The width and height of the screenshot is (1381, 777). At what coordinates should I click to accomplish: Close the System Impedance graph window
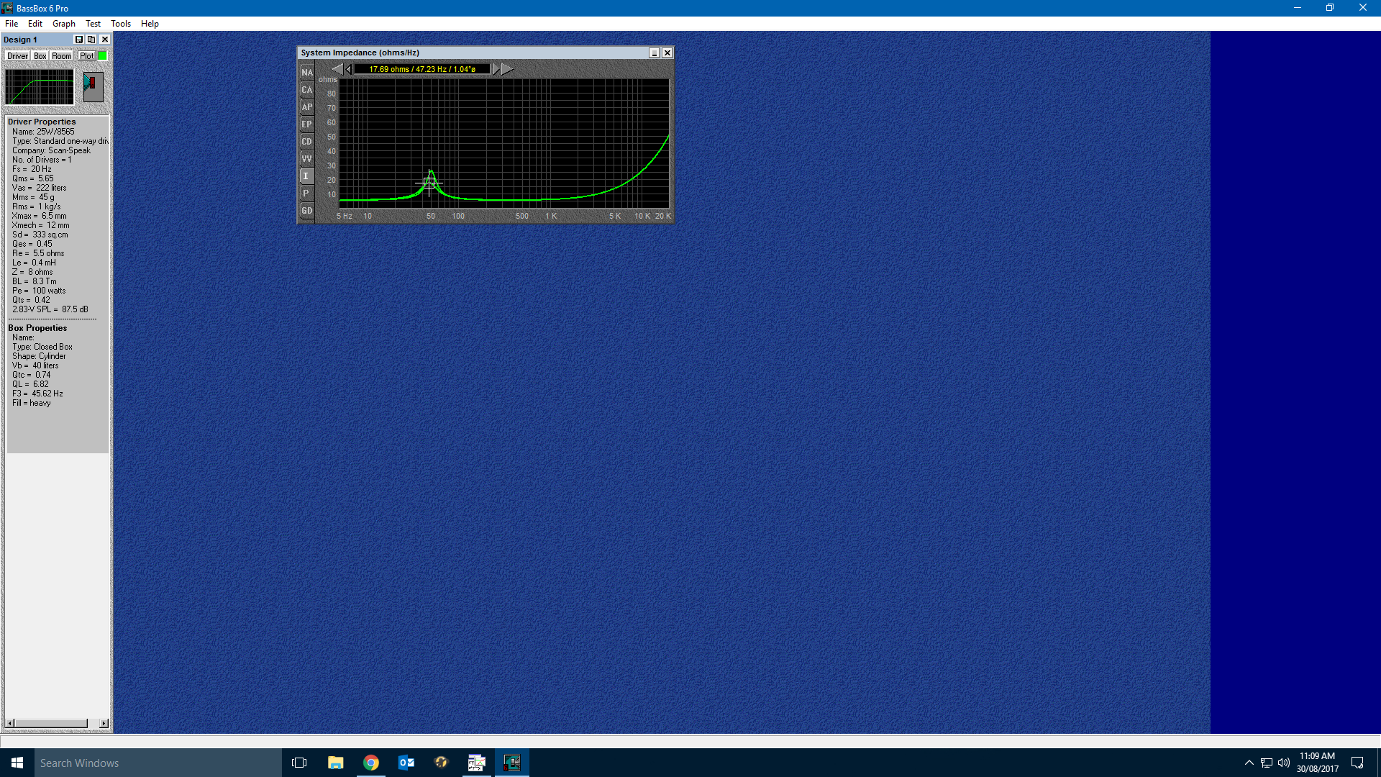667,53
